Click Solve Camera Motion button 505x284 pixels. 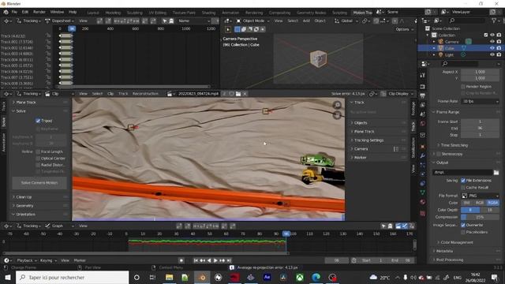[39, 182]
